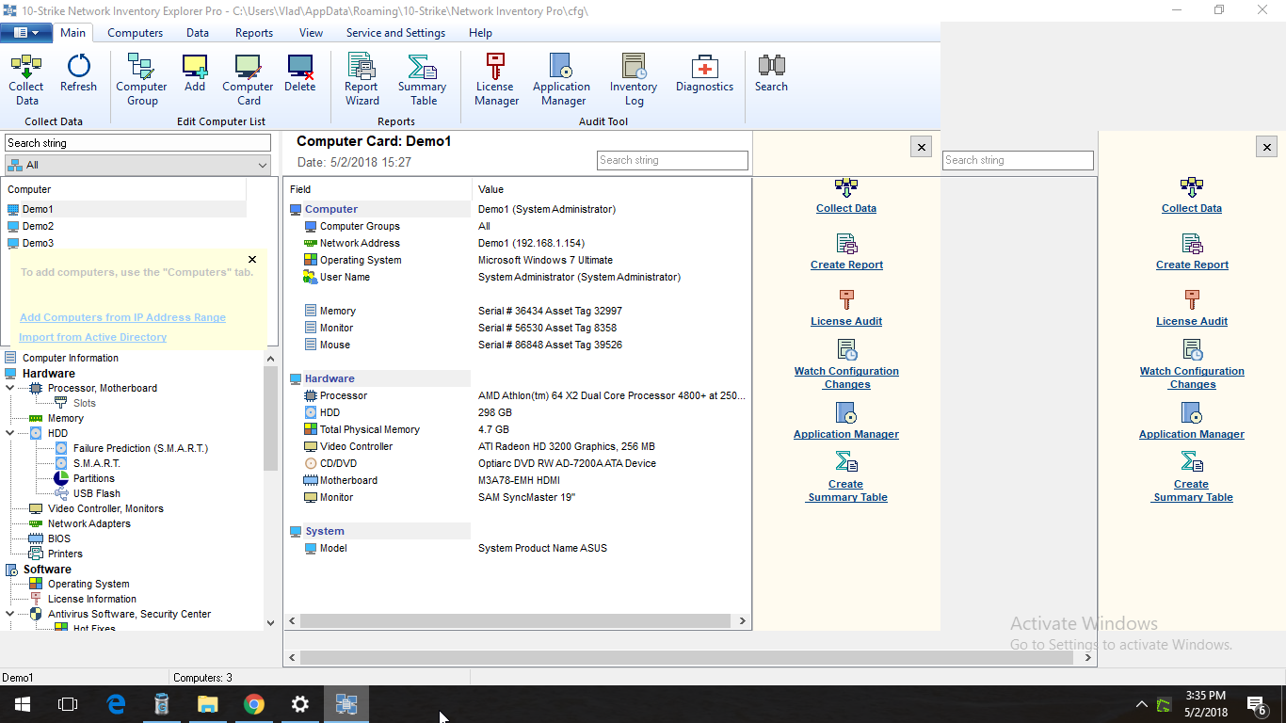Open Application Manager in the ribbon
The width and height of the screenshot is (1286, 723).
coord(562,79)
